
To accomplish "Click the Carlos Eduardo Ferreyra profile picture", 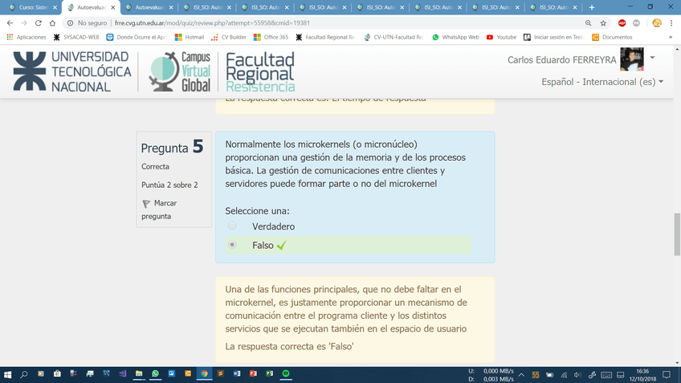I will 632,59.
